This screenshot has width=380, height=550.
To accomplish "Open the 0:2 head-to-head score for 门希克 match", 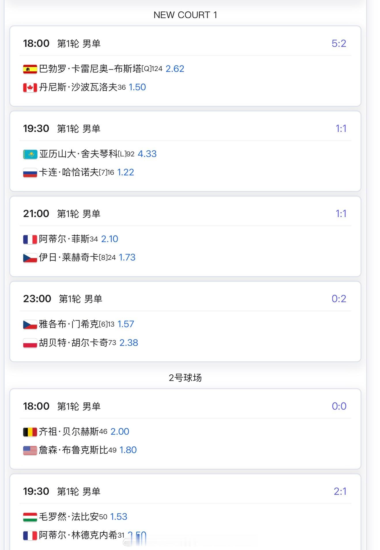I will (x=339, y=299).
